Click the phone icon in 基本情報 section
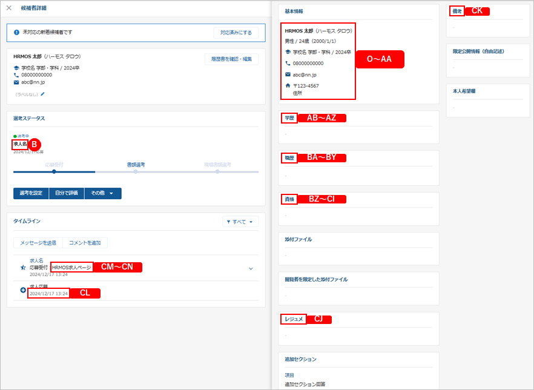This screenshot has width=534, height=390. tap(288, 63)
